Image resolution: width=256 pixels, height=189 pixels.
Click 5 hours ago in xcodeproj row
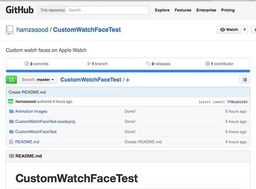pos(236,122)
